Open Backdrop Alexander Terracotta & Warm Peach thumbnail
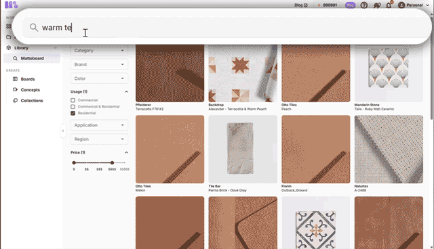Image resolution: width=434 pixels, height=249 pixels. (x=243, y=73)
